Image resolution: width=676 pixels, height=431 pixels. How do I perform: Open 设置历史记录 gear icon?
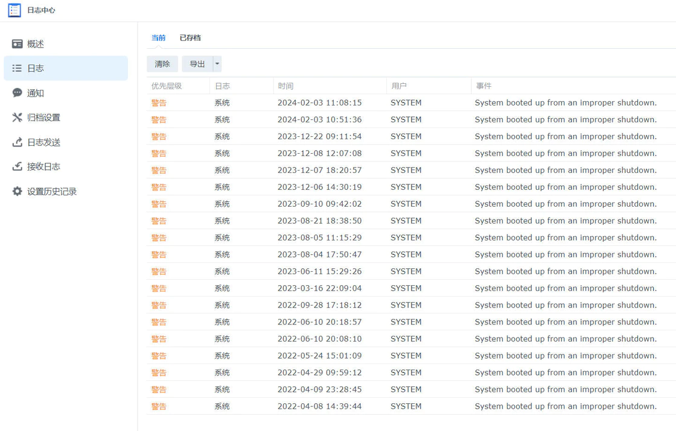[18, 191]
